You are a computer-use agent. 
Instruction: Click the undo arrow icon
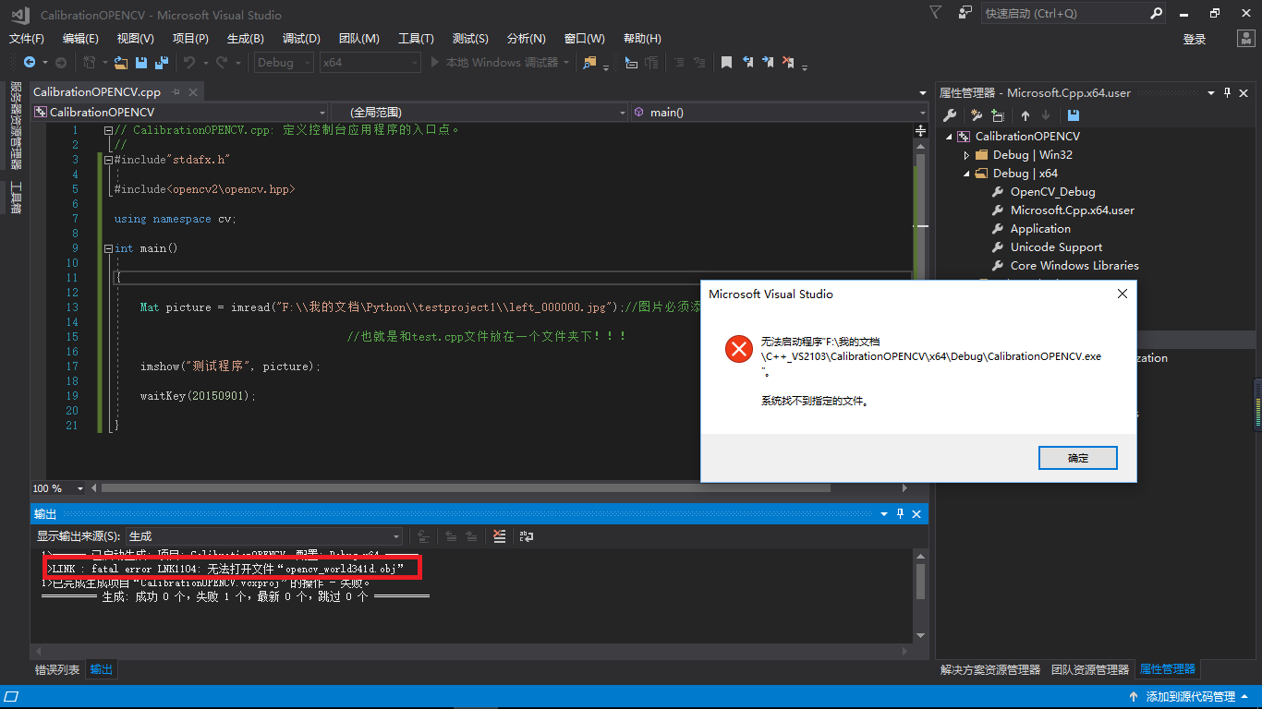pyautogui.click(x=188, y=62)
